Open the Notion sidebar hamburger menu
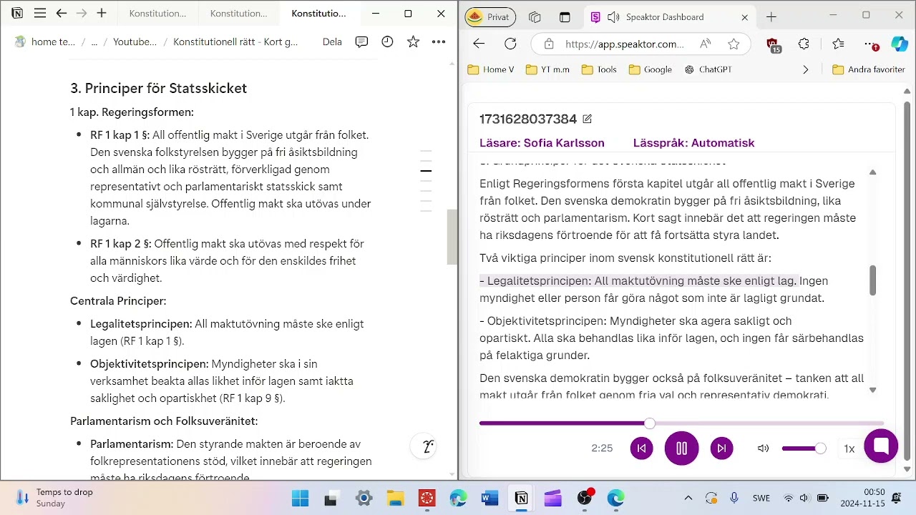The image size is (916, 515). [x=40, y=14]
